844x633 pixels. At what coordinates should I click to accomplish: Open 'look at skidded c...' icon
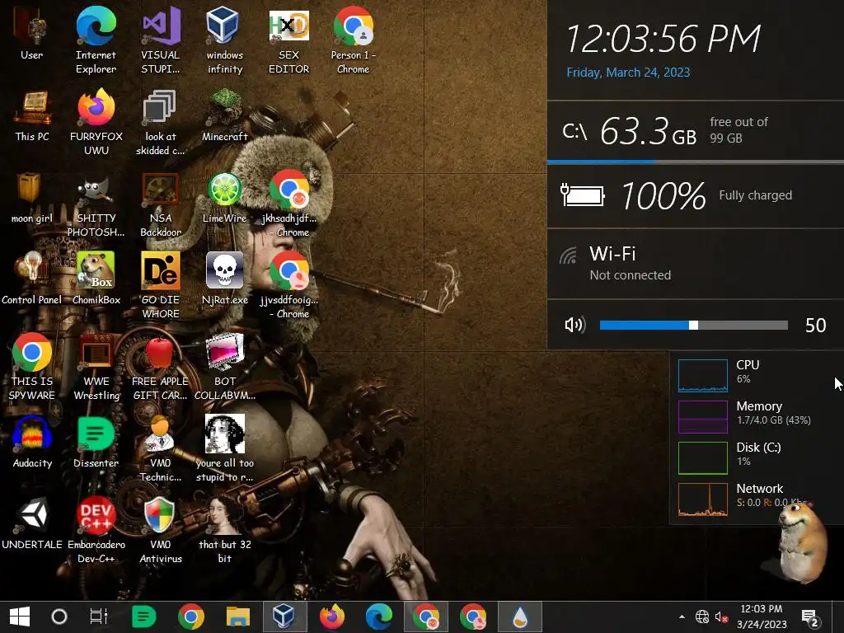tap(161, 122)
